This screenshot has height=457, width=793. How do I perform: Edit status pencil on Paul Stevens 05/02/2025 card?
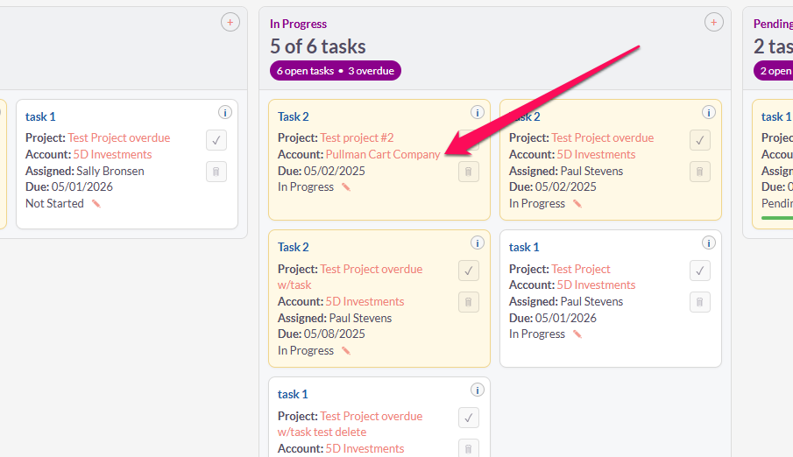[577, 204]
